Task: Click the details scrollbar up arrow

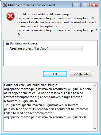Action: coord(95,85)
